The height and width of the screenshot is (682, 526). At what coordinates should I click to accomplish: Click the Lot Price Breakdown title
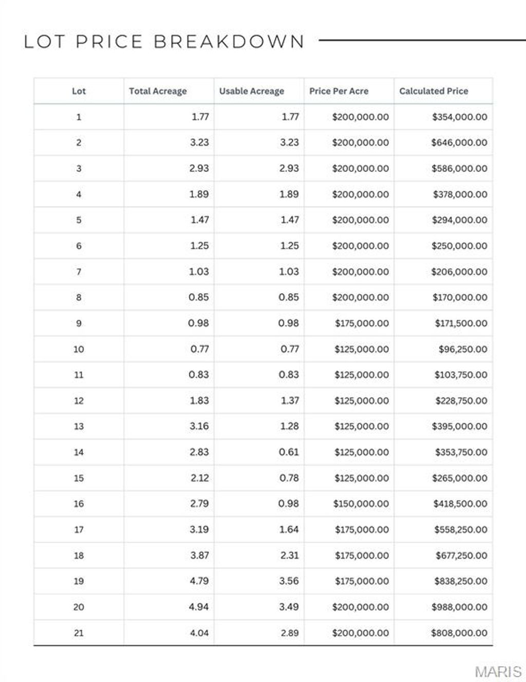164,41
